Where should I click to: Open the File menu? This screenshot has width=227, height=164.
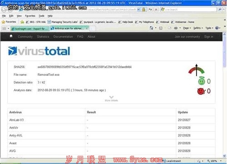point(4,16)
